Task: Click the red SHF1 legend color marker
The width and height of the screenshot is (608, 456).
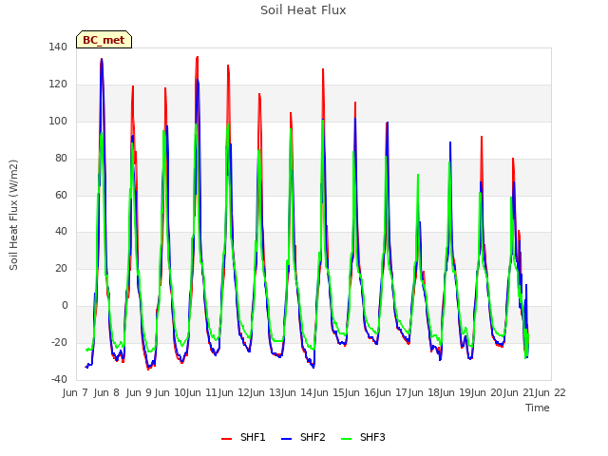Action: tap(226, 439)
